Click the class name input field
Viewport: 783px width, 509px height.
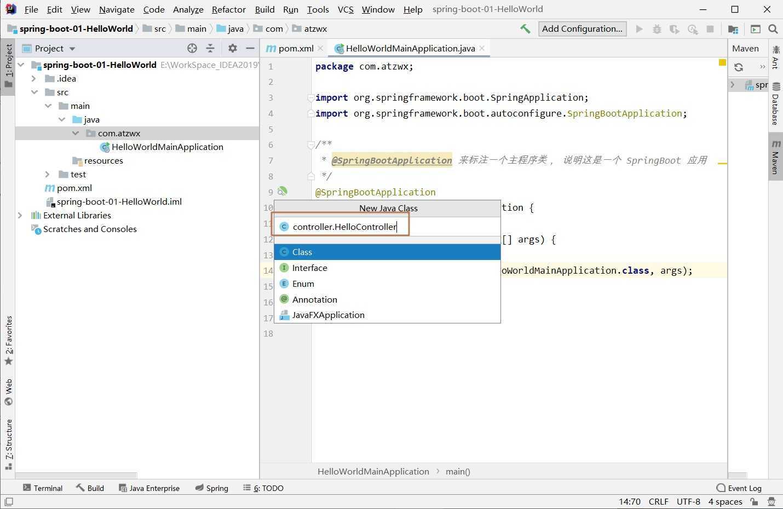coord(387,227)
